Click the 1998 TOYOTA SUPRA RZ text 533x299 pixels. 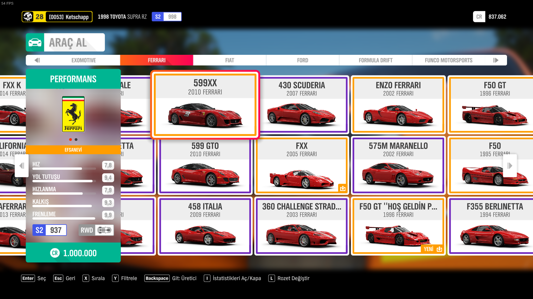point(122,17)
